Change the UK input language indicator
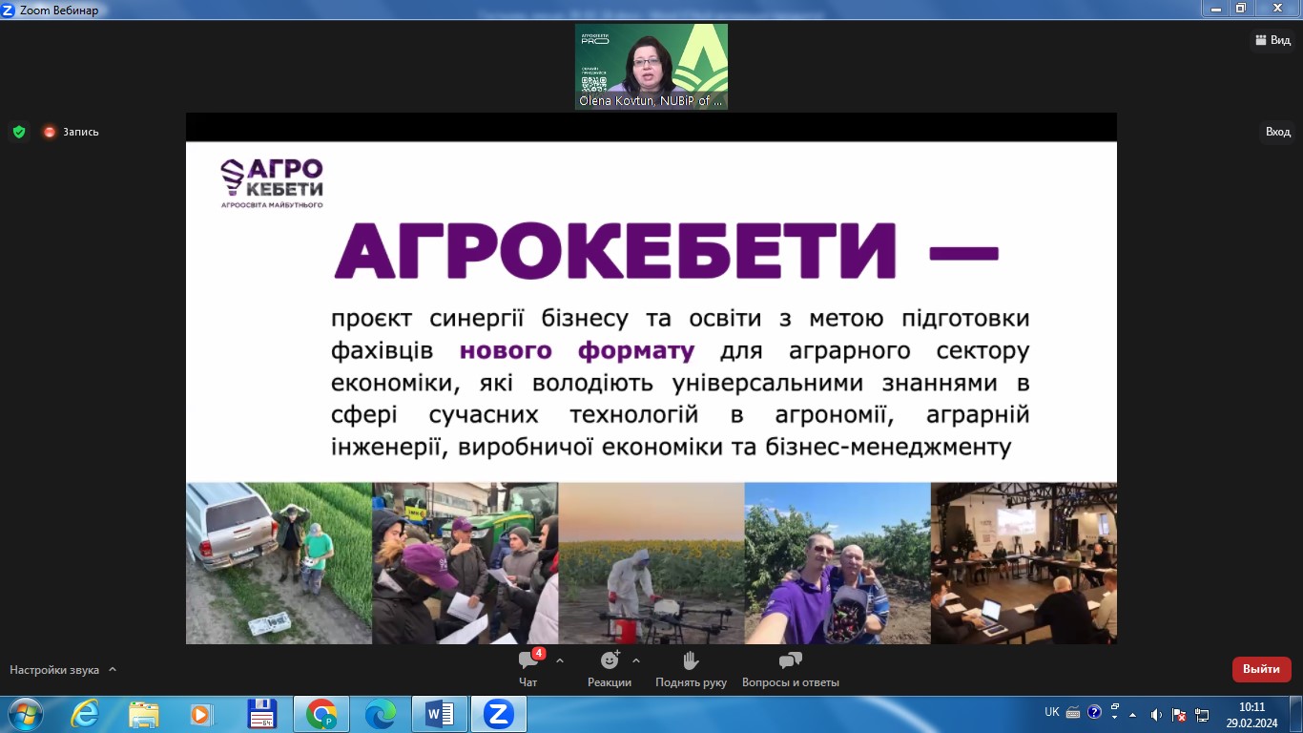 point(1052,712)
